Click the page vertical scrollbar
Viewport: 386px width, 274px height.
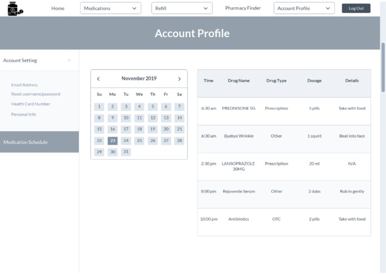pos(383,68)
